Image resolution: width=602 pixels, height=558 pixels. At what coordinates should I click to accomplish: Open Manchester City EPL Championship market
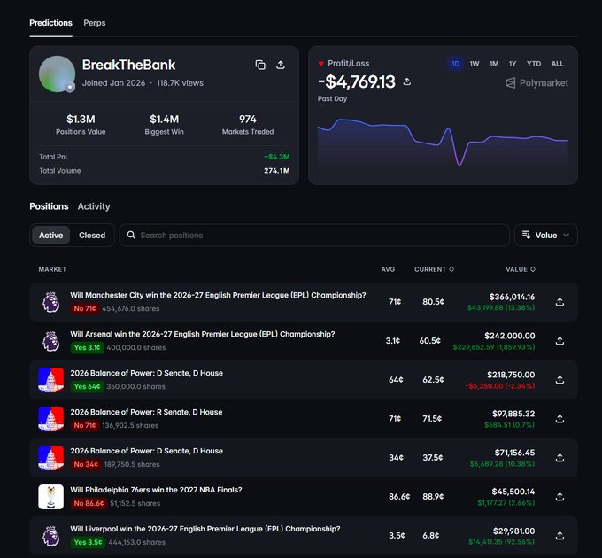click(218, 295)
